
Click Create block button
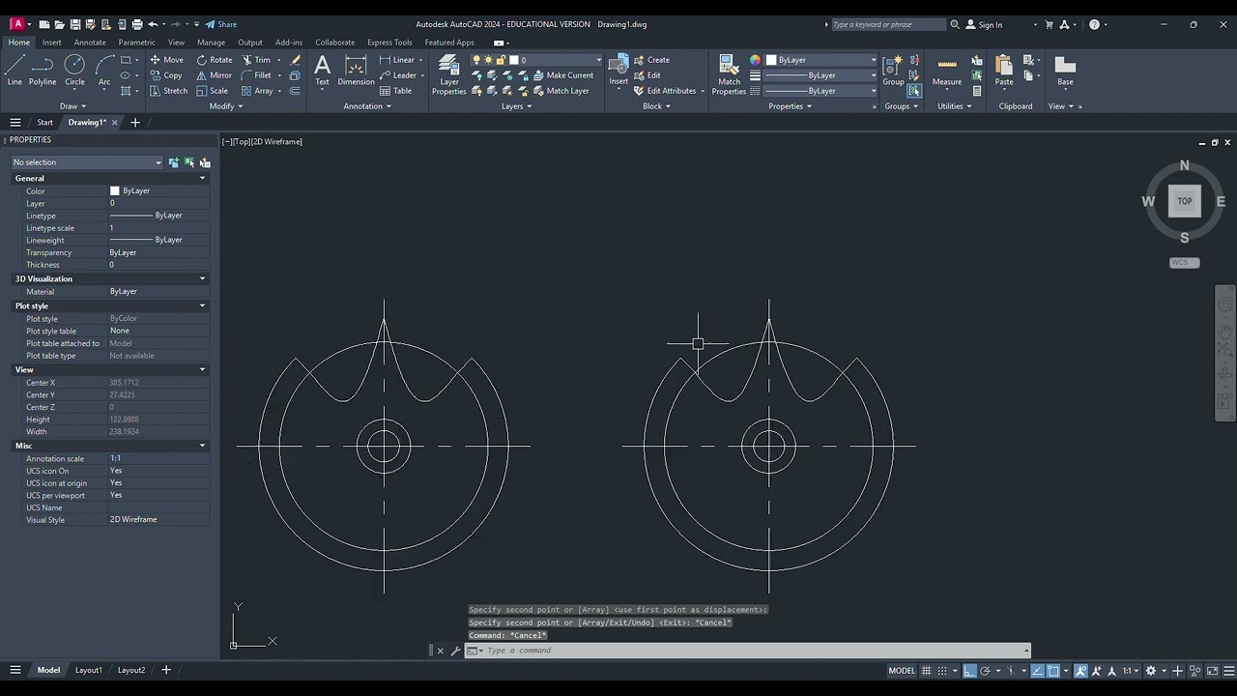[x=651, y=60]
